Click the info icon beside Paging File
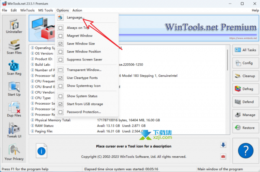This screenshot has width=260, height=172. (32, 131)
